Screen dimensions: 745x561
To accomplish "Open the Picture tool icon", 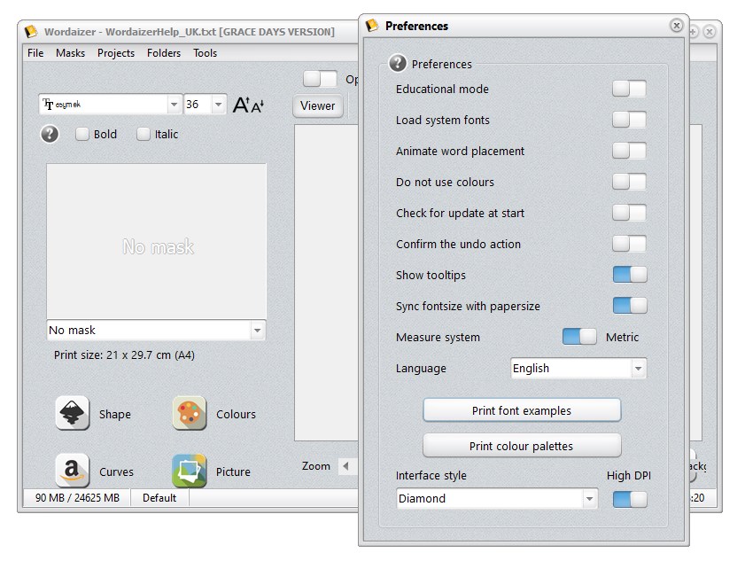I will click(189, 471).
